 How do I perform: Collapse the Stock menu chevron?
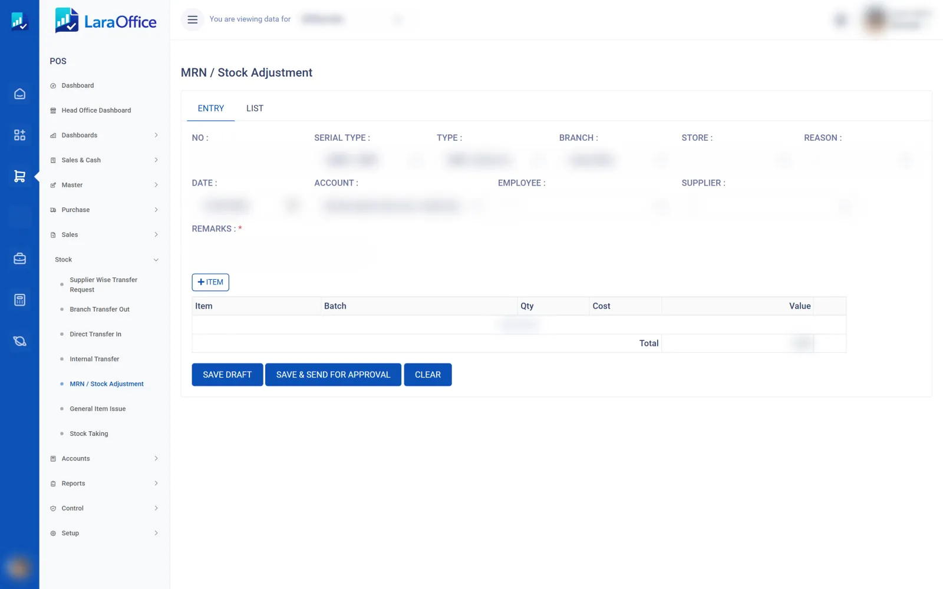pos(156,260)
